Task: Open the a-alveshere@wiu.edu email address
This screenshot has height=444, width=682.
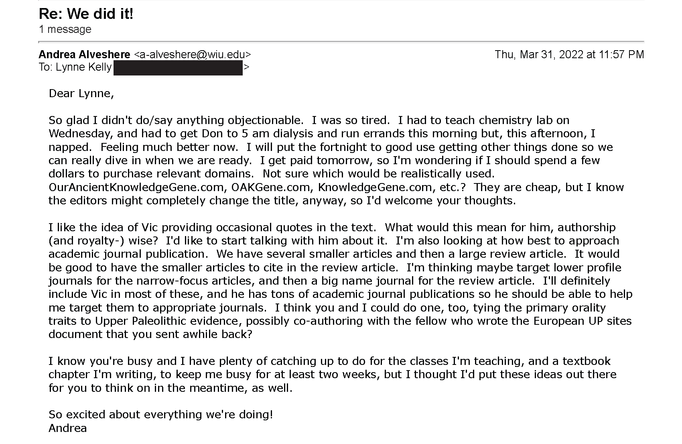Action: pyautogui.click(x=193, y=55)
